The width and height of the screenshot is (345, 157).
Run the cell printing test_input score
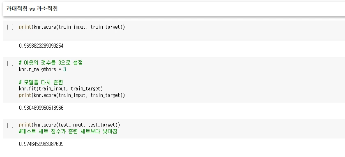click(x=10, y=125)
